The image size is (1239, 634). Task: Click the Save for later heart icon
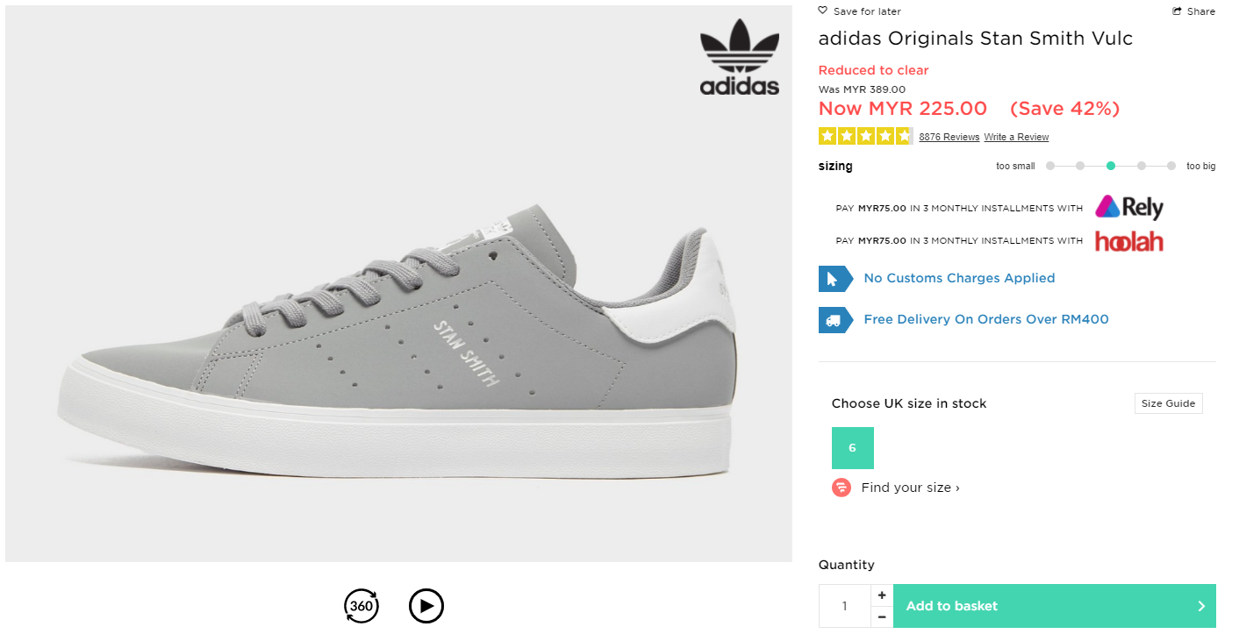pyautogui.click(x=823, y=11)
